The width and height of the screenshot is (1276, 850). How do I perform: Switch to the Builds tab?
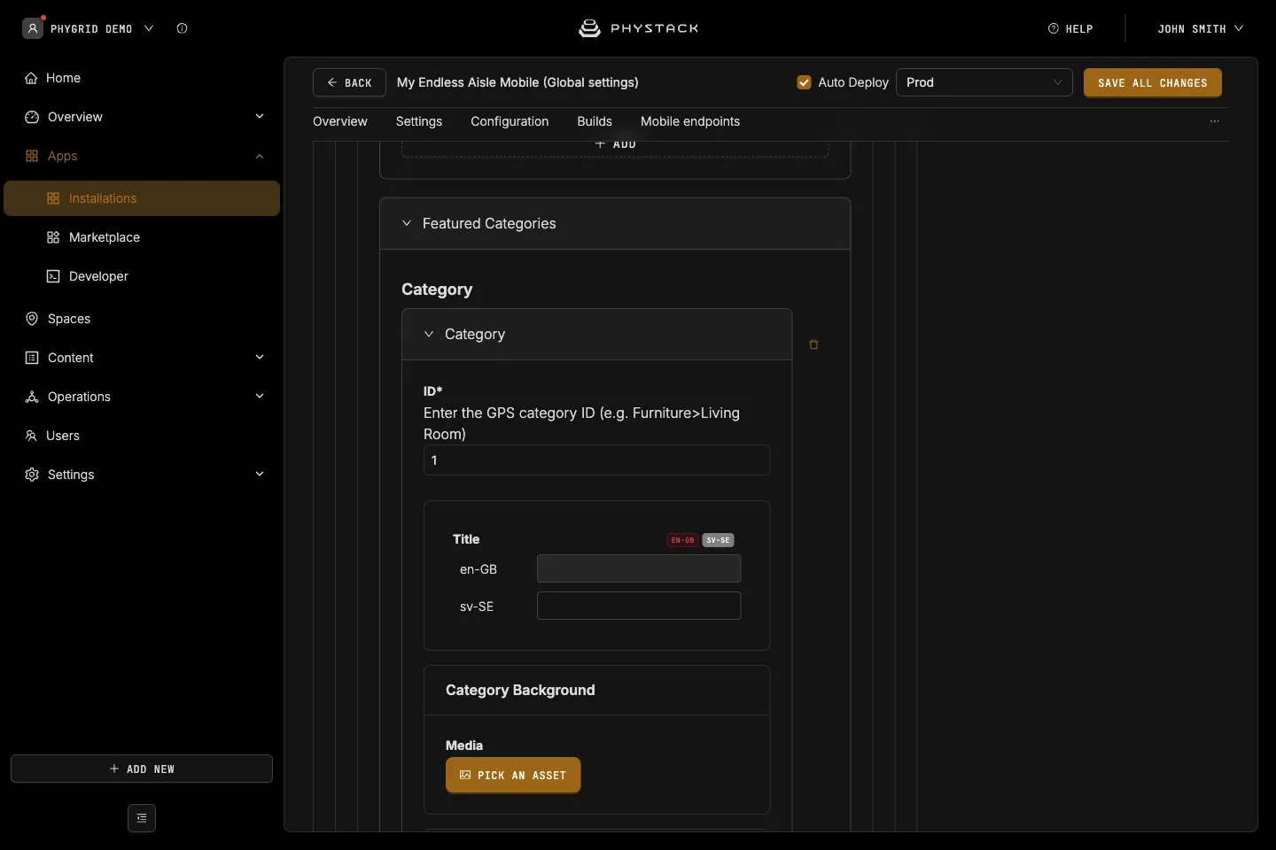point(595,121)
